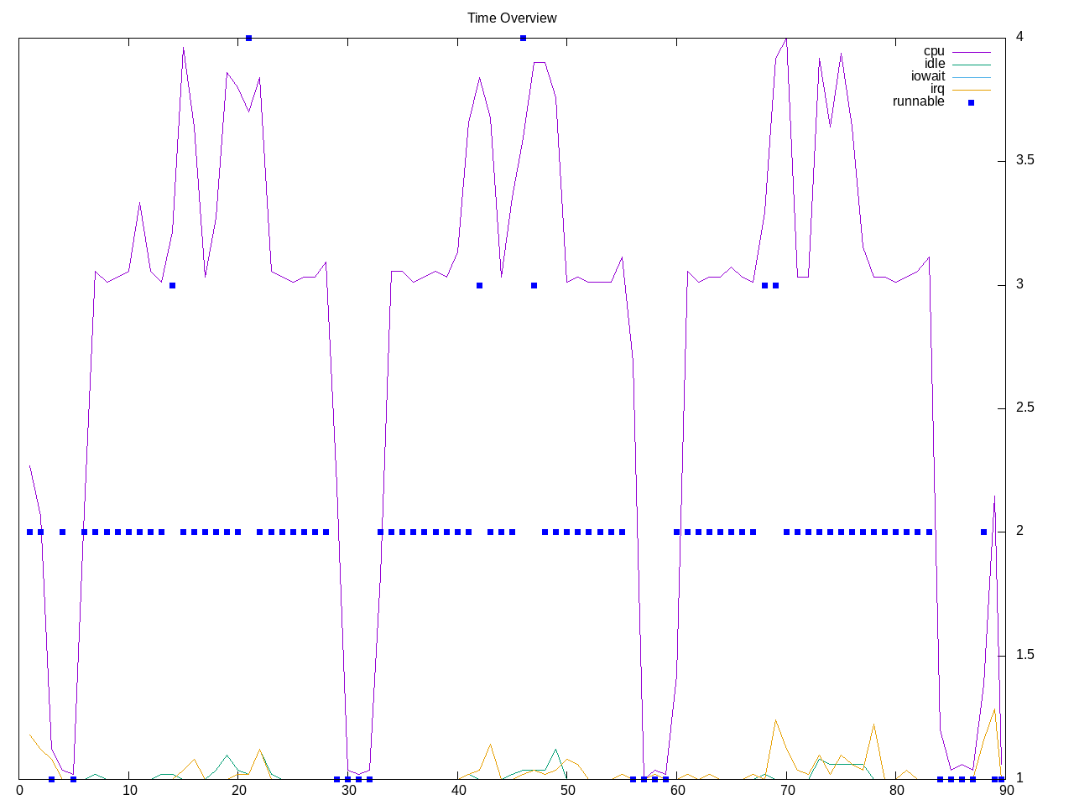Click the teal line sample beside iowait
Image resolution: width=1074 pixels, height=805 pixels.
971,77
